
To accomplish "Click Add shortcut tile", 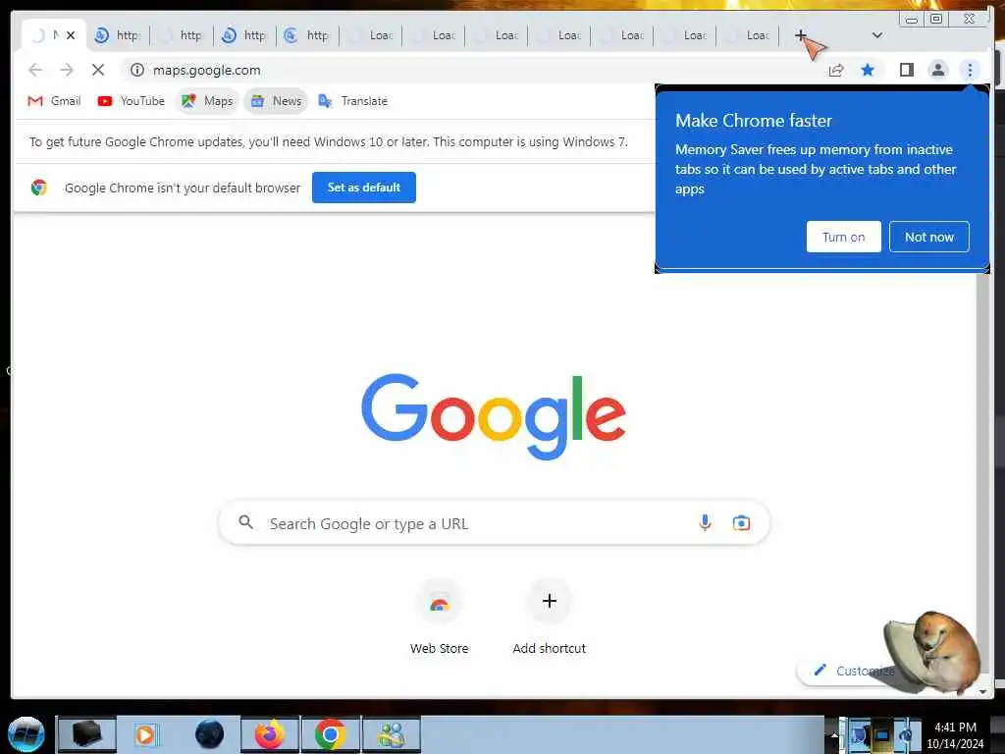I will click(550, 618).
